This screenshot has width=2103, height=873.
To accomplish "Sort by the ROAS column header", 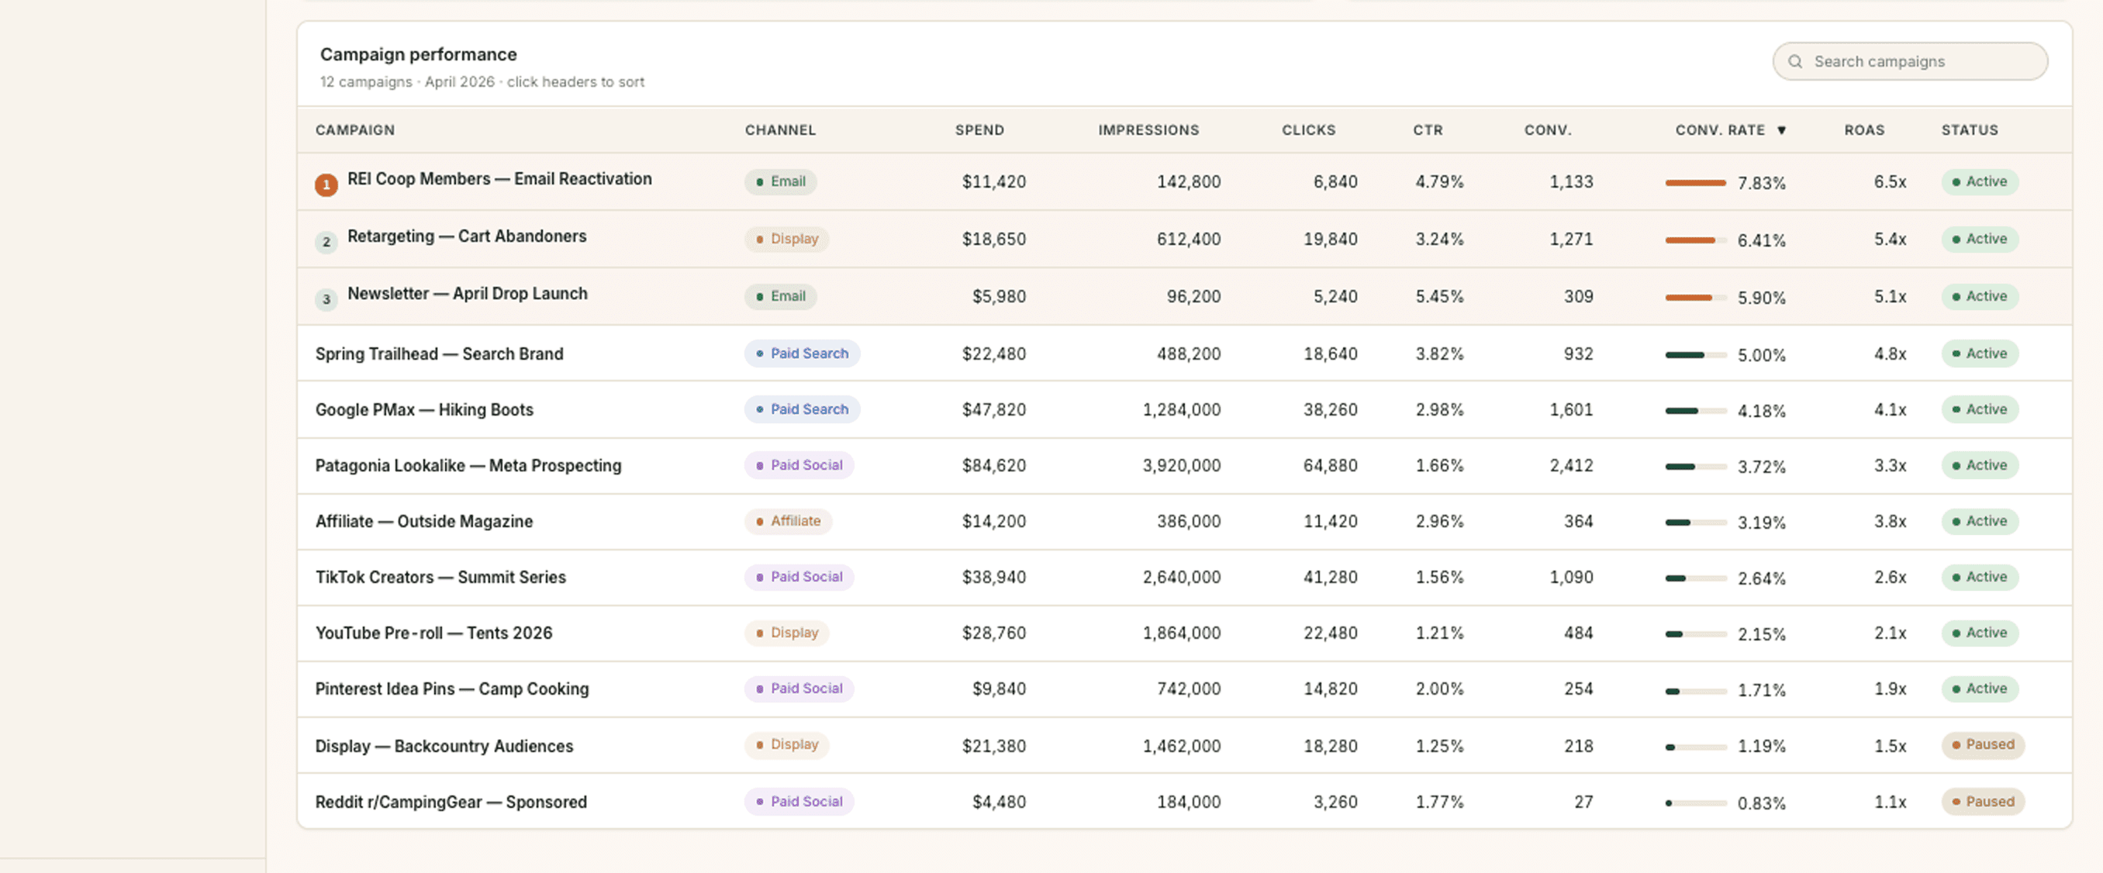I will (x=1864, y=130).
